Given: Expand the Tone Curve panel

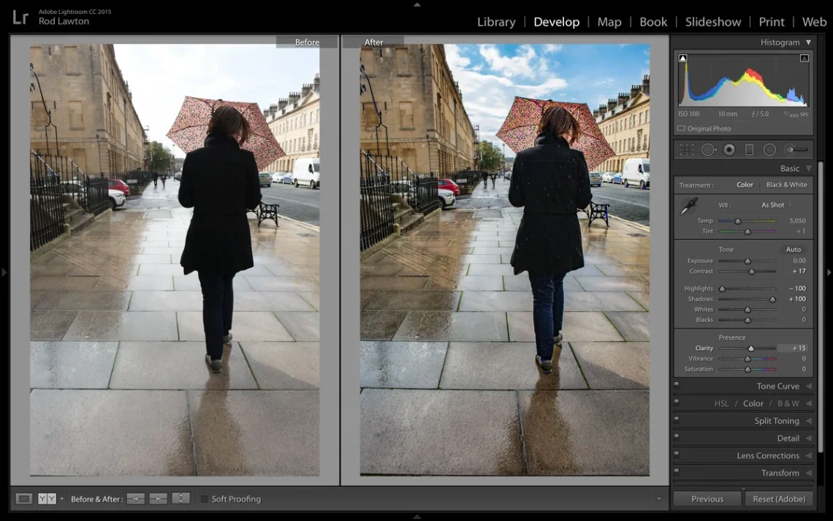Looking at the screenshot, I should click(809, 386).
